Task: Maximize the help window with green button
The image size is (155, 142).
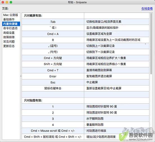Action: (11, 2)
